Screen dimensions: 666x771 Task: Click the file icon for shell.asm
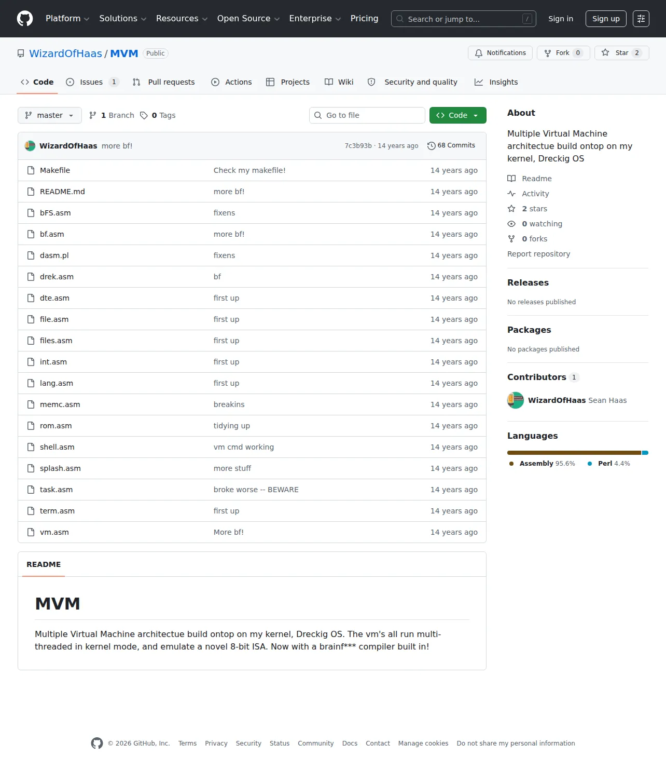[x=31, y=447]
